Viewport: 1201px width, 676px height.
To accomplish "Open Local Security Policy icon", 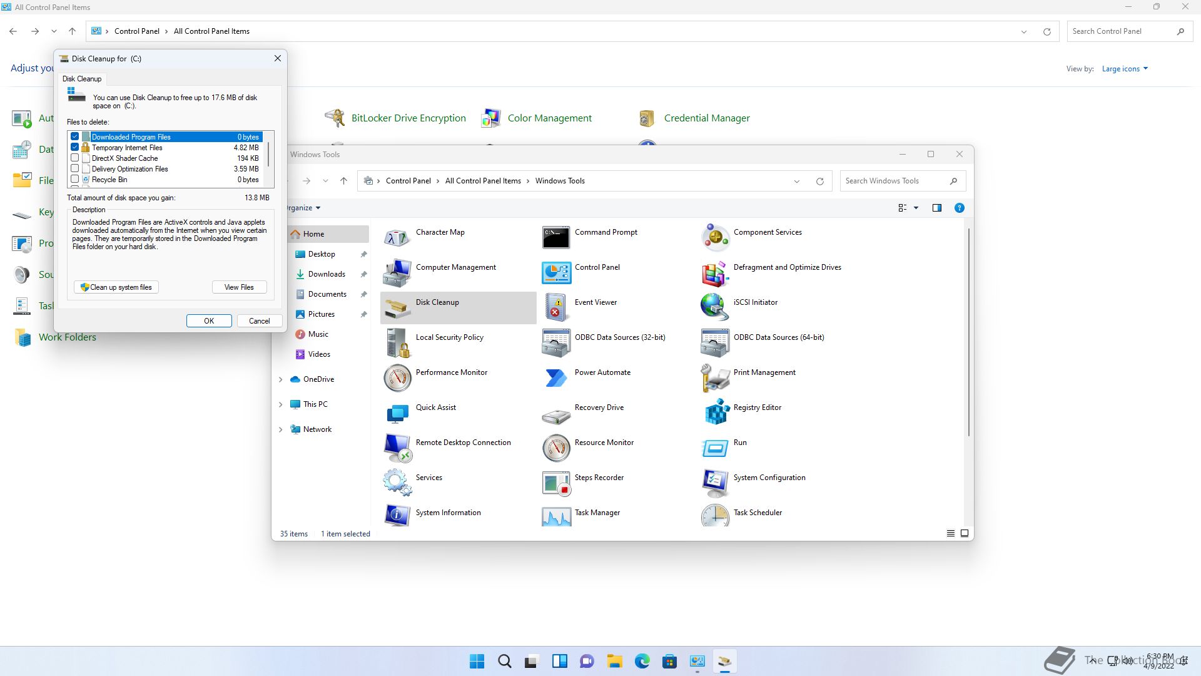I will [x=397, y=343].
